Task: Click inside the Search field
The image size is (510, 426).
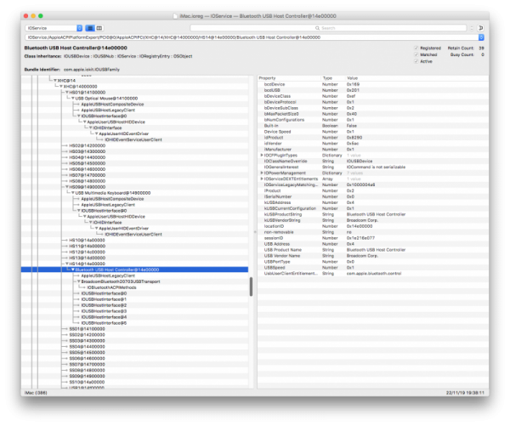Action: pos(328,28)
